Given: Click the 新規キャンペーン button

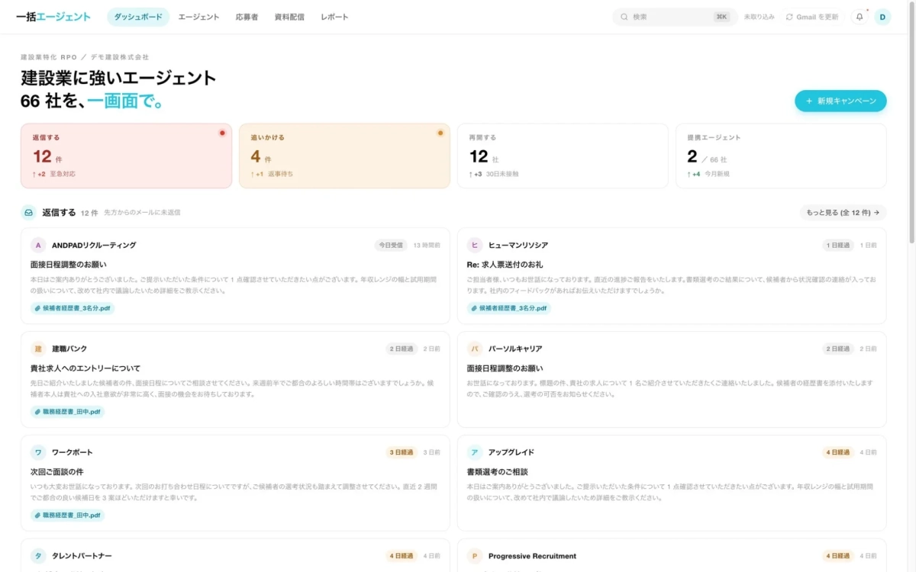Looking at the screenshot, I should (x=840, y=101).
